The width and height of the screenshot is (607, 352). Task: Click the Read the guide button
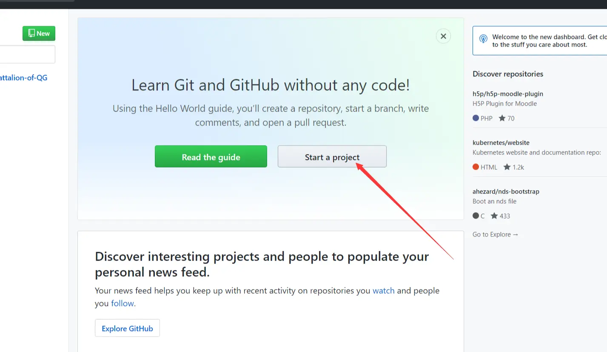point(211,157)
